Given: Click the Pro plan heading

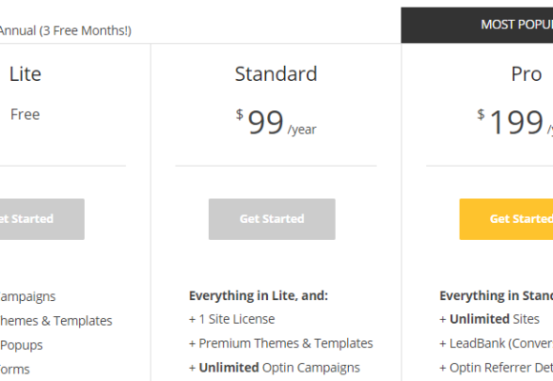Looking at the screenshot, I should click(x=526, y=74).
